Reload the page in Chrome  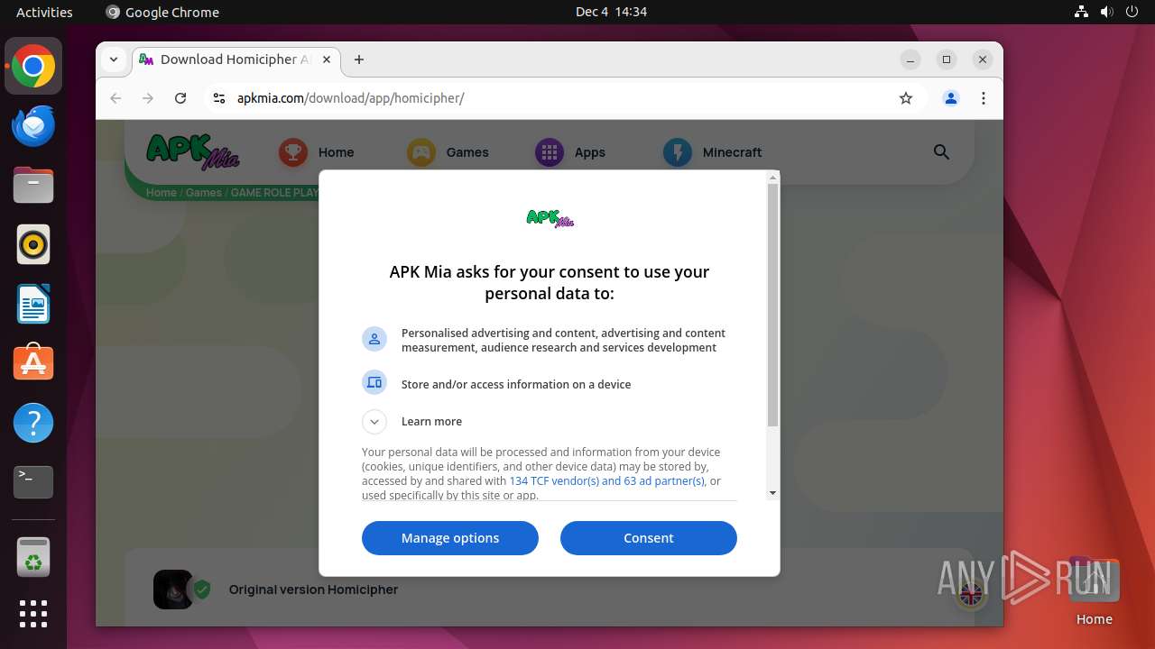point(180,98)
